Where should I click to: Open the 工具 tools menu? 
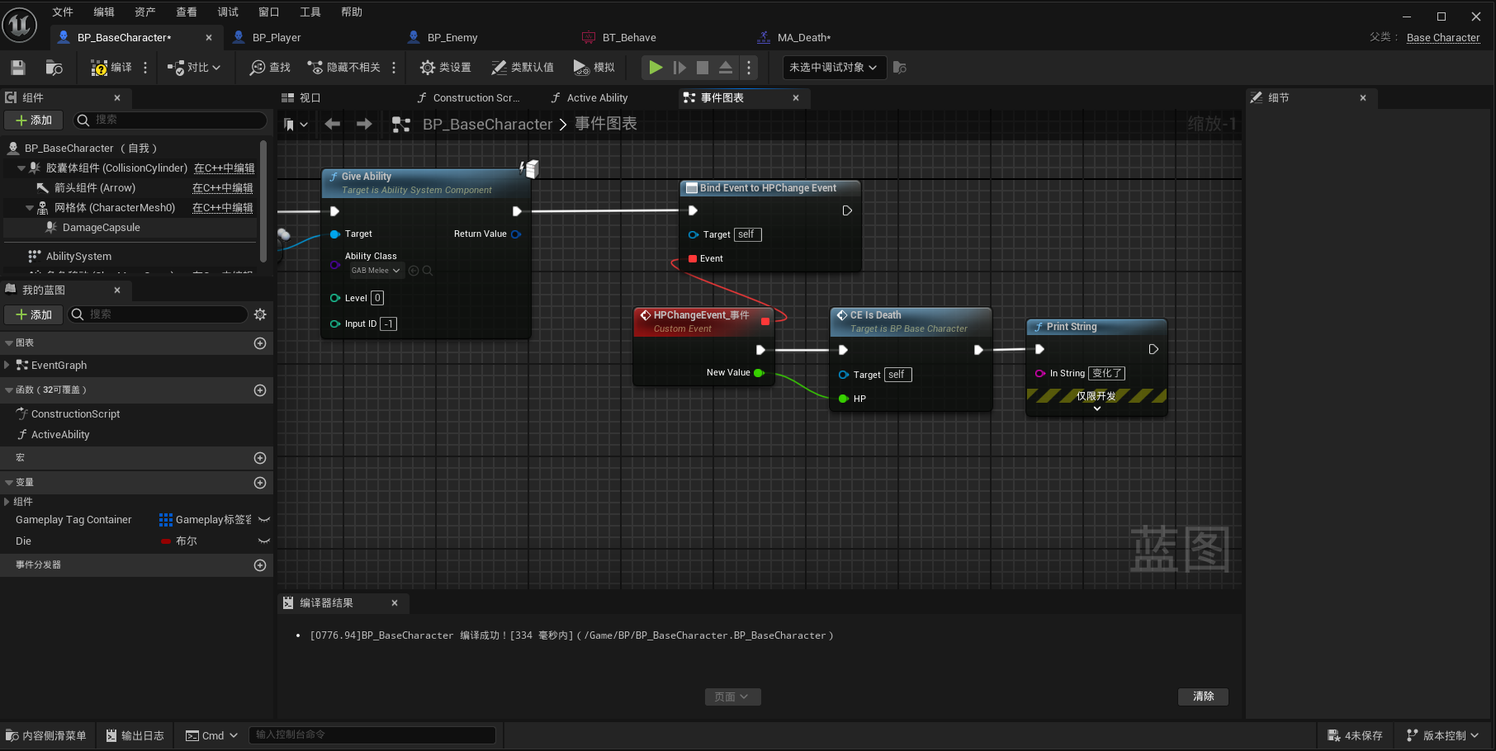[310, 12]
